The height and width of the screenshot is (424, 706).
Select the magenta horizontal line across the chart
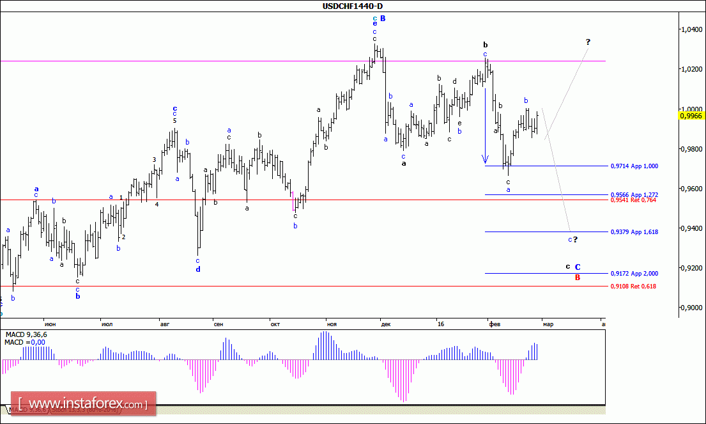tap(303, 61)
